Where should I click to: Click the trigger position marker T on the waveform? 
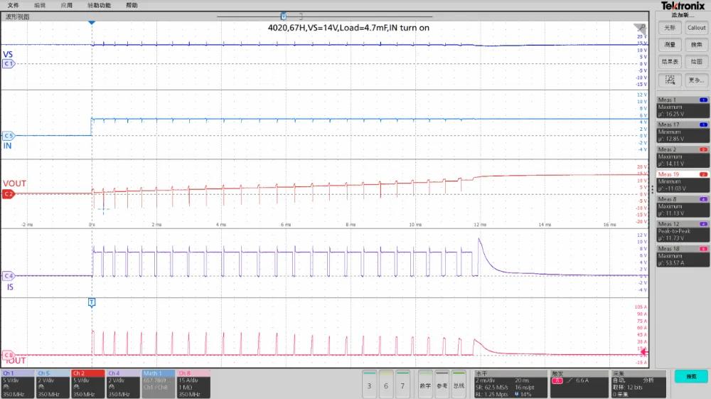[x=91, y=302]
